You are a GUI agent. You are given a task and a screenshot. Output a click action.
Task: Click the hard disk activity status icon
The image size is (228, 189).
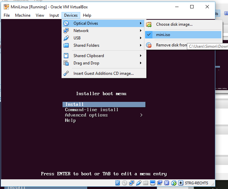117,183
